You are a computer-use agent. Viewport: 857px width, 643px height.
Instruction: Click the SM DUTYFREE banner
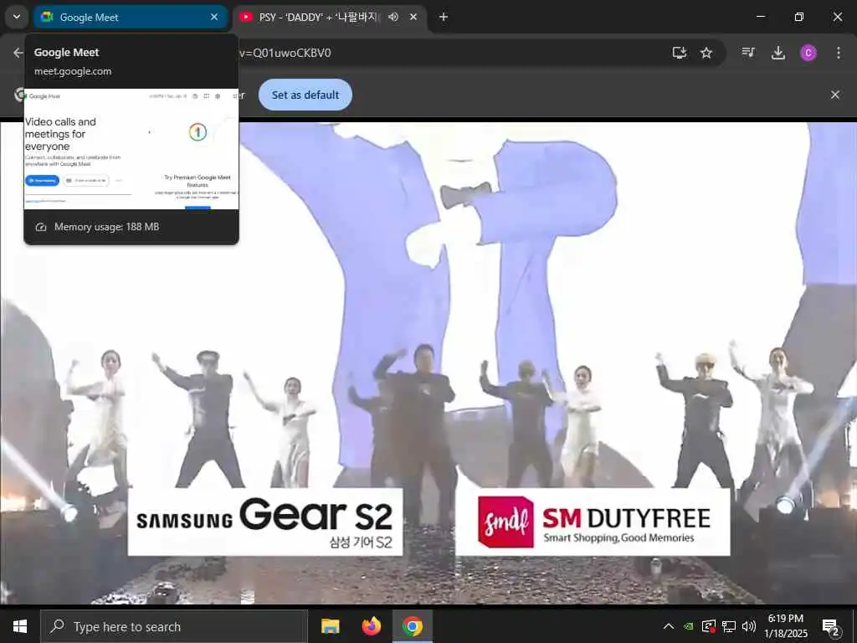(593, 522)
